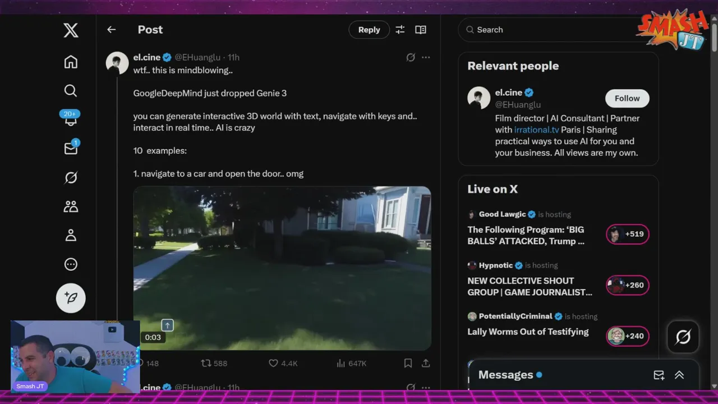The image size is (718, 404).
Task: Click the Reply button in header
Action: pyautogui.click(x=369, y=30)
